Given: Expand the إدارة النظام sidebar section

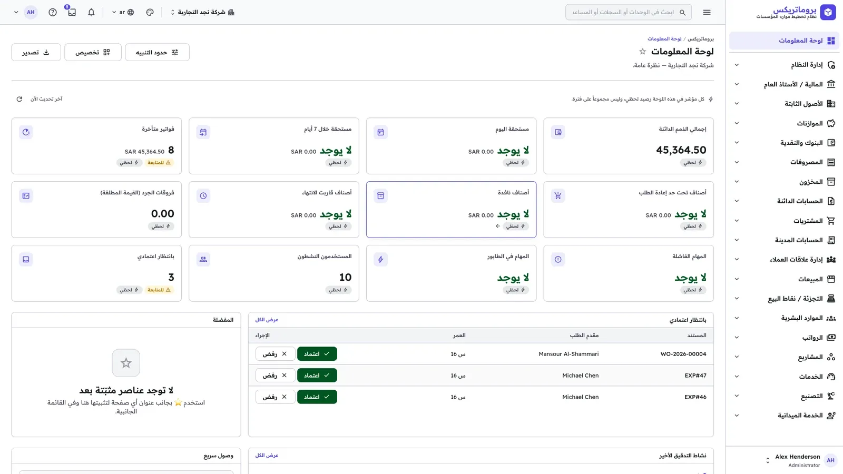Looking at the screenshot, I should [784, 65].
